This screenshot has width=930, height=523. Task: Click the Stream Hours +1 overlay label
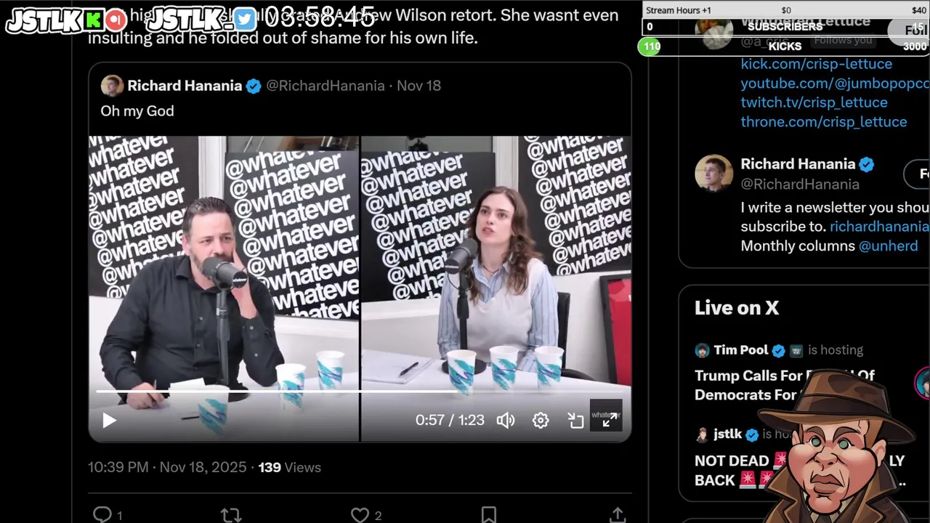pyautogui.click(x=678, y=10)
